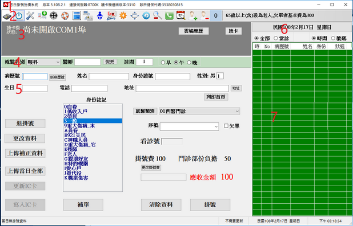Screen dimensions: 353x226
Task: Open the 序號 combo box
Action: coord(189,126)
